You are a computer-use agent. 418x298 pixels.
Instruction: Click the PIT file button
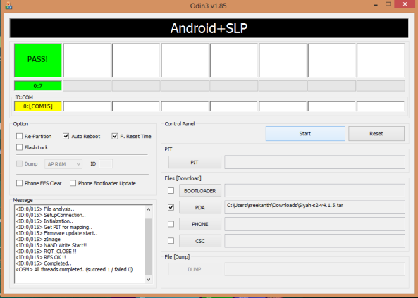click(x=195, y=162)
